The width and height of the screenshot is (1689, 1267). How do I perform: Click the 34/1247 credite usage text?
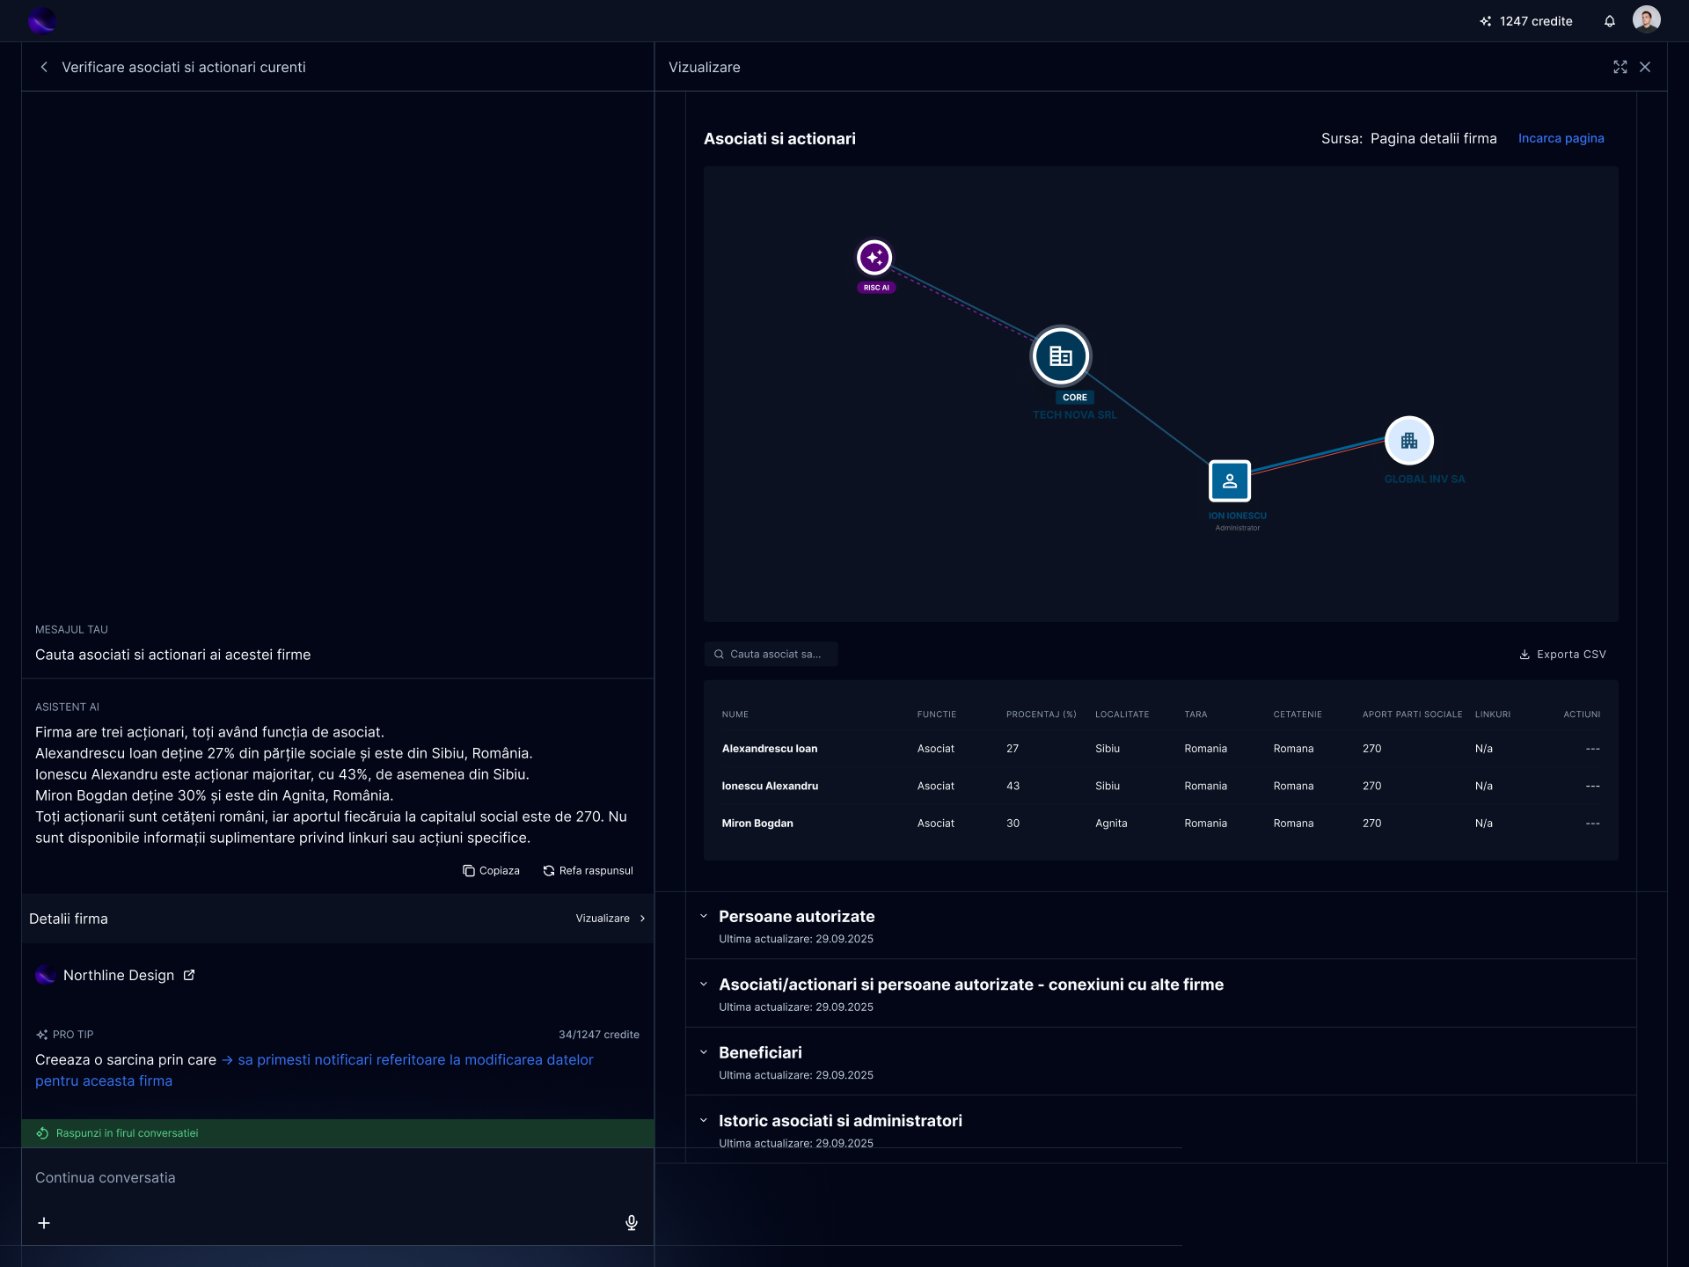[598, 1035]
